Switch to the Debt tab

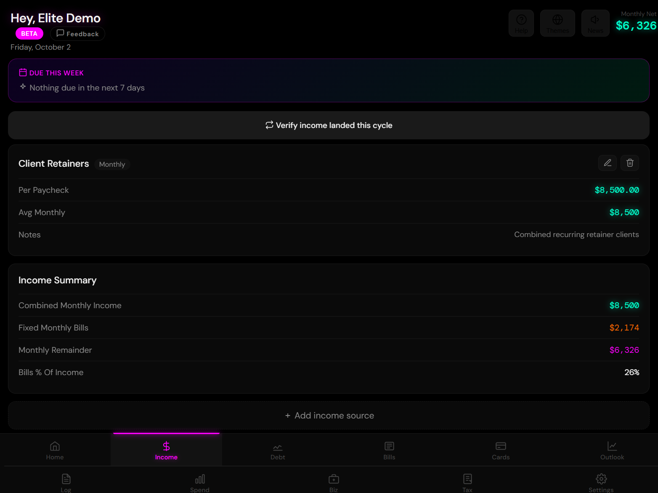[278, 450]
